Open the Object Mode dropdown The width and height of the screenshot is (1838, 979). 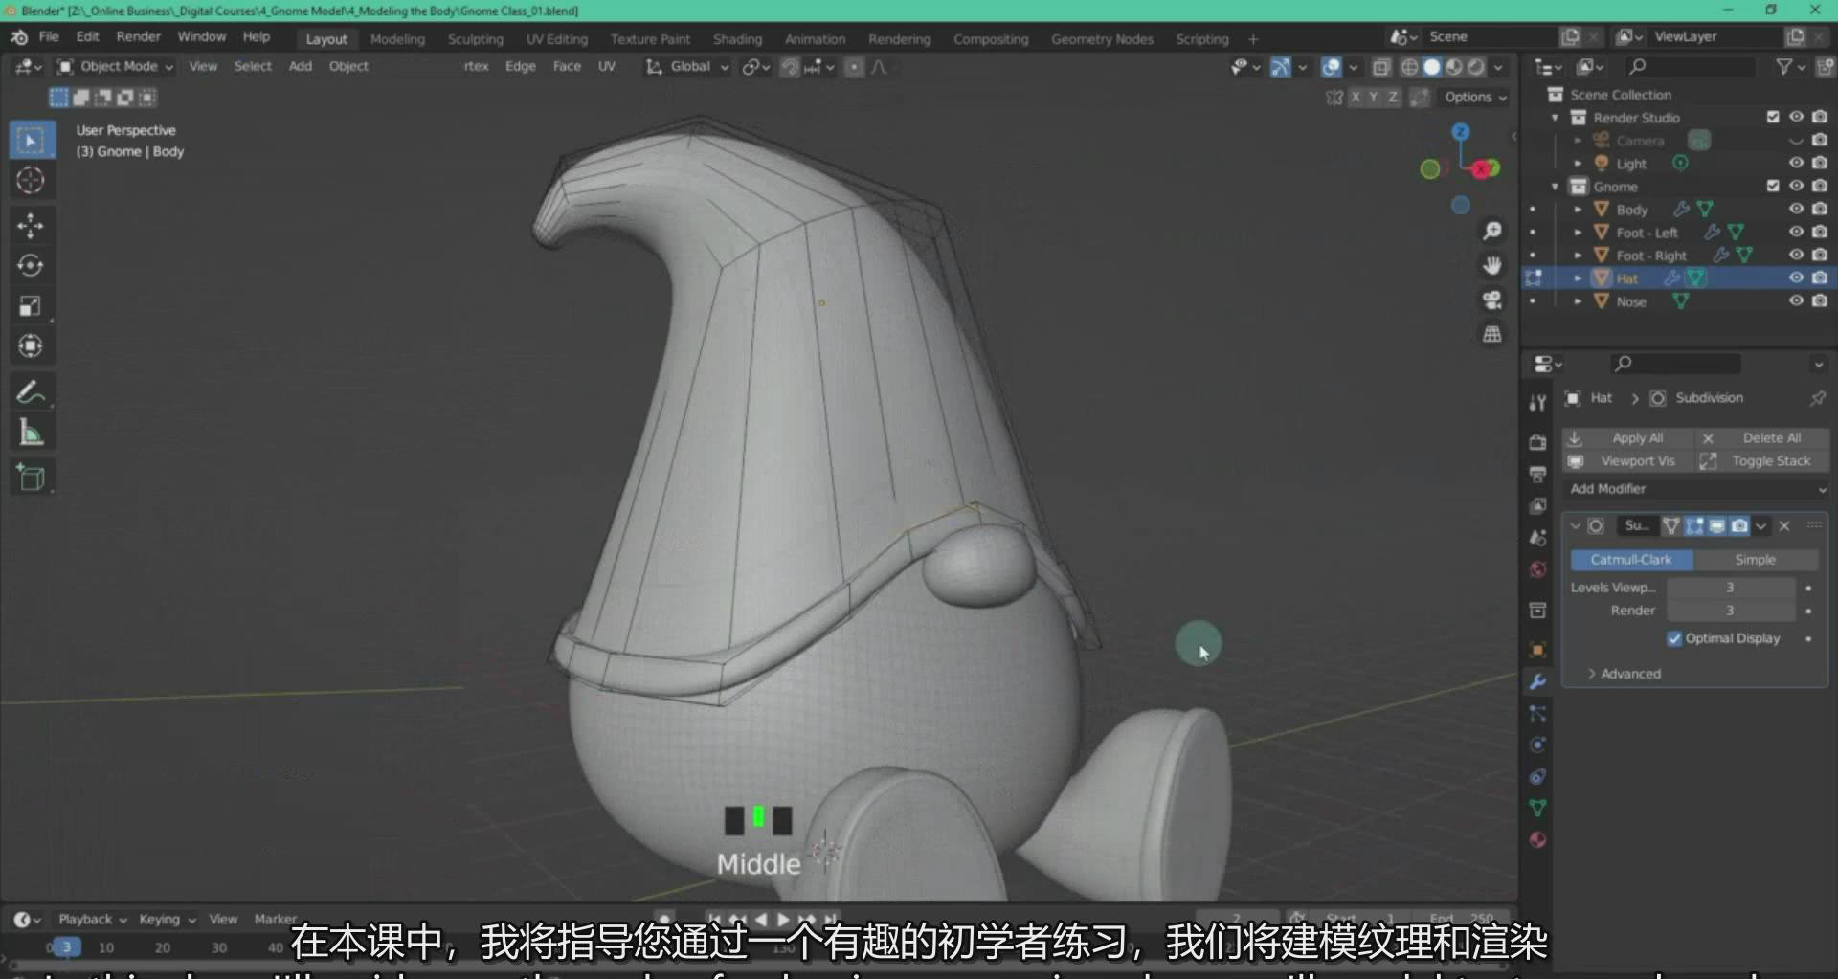(x=115, y=66)
